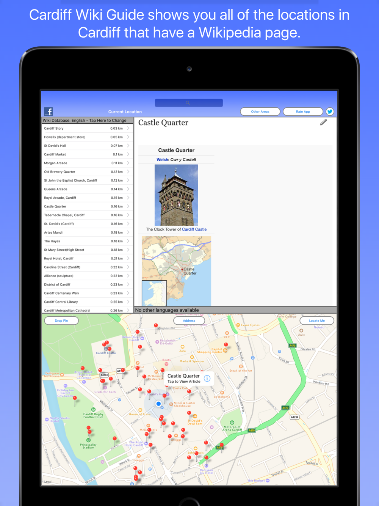Tap the Locate Me button
The image size is (379, 506).
[x=317, y=321]
